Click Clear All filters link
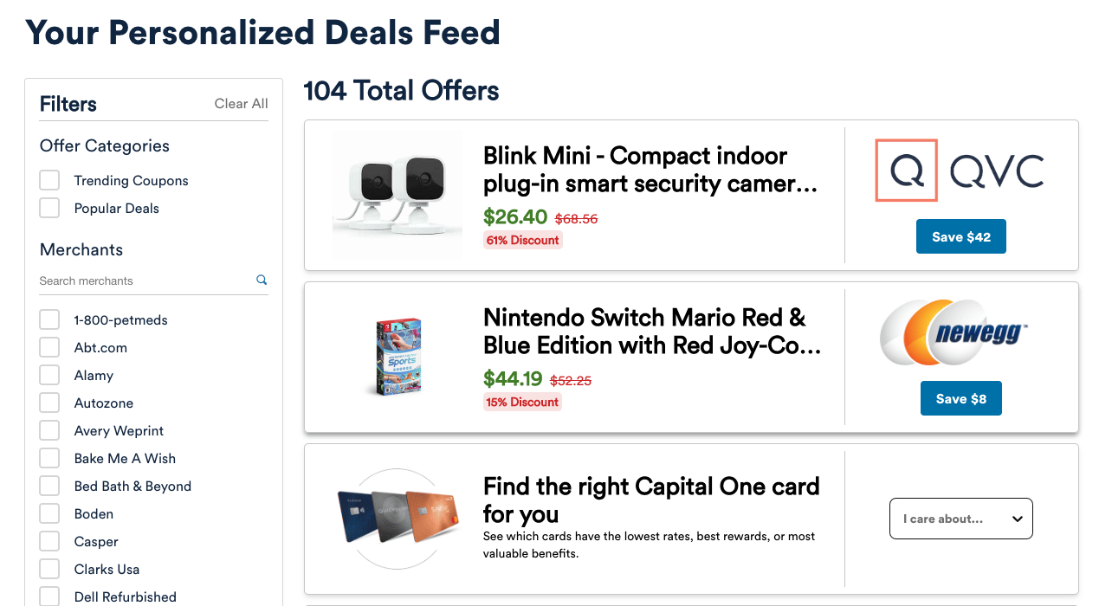Screen dimensions: 1099x606 coord(241,104)
